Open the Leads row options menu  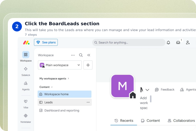[88, 102]
